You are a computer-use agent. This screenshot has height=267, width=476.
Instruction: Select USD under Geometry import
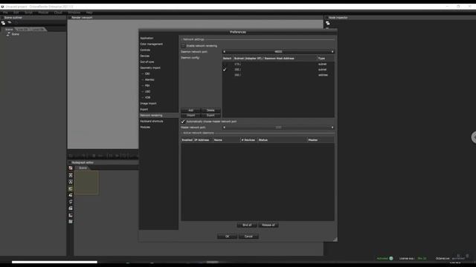147,92
